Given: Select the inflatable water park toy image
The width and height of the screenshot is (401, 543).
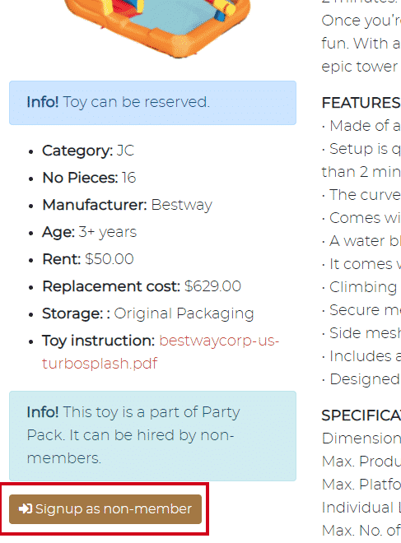Looking at the screenshot, I should tap(157, 28).
